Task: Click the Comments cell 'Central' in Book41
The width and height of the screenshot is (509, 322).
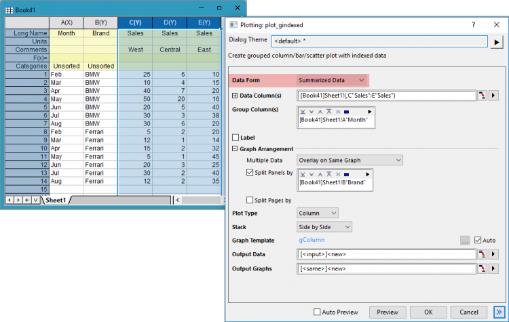Action: [170, 49]
